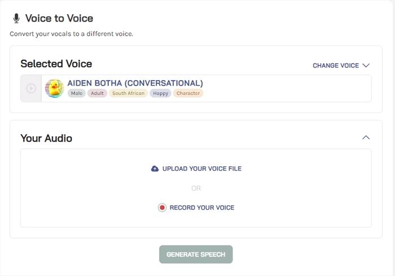Collapse the Your Audio section
The height and width of the screenshot is (276, 395).
[x=366, y=137]
